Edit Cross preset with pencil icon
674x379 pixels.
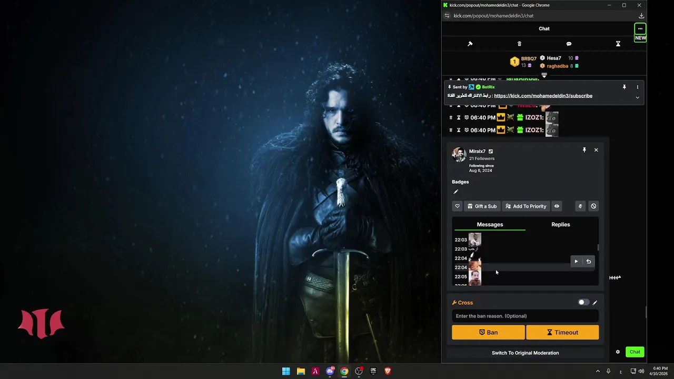tap(595, 303)
